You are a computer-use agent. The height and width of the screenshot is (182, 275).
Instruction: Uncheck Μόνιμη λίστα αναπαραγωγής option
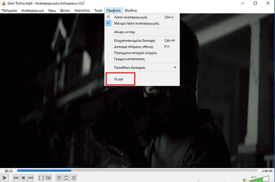pyautogui.click(x=142, y=23)
